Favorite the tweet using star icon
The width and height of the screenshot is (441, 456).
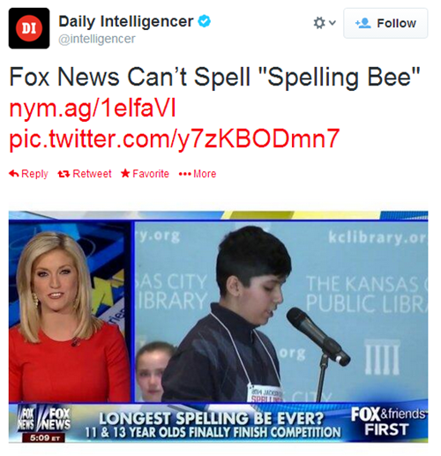tap(125, 174)
